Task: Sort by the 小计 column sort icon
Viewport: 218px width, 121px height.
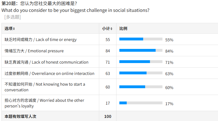Action: (x=111, y=29)
